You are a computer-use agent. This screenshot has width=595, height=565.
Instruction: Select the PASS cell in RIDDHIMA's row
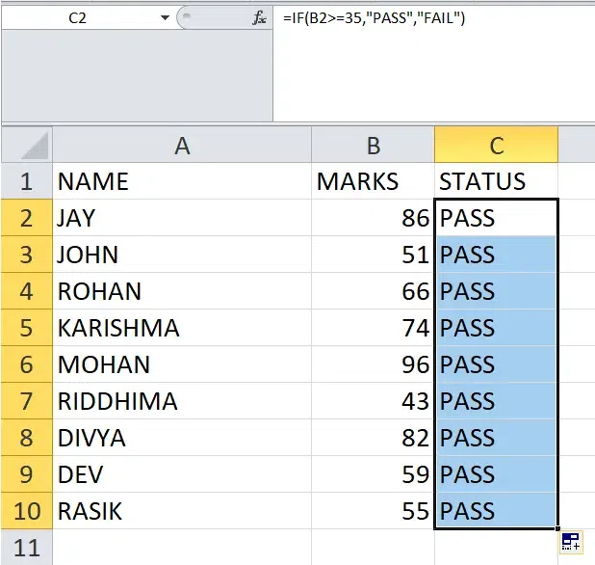point(497,401)
